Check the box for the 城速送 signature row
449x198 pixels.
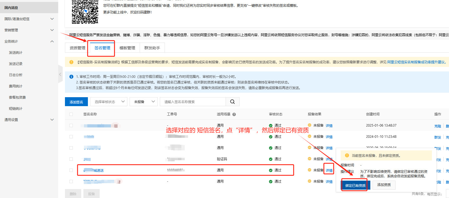pos(71,170)
